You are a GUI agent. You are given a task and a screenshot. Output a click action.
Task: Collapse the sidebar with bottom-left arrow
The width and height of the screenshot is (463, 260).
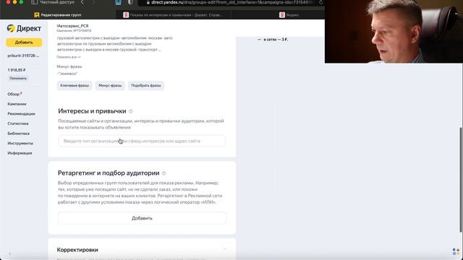point(9,253)
